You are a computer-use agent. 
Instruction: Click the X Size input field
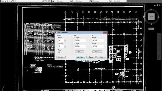coord(98,40)
